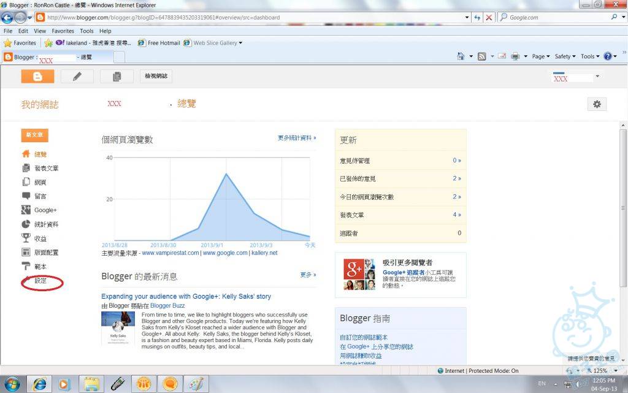Image resolution: width=628 pixels, height=393 pixels.
Task: Expand the user account dropdown arrow
Action: point(597,77)
